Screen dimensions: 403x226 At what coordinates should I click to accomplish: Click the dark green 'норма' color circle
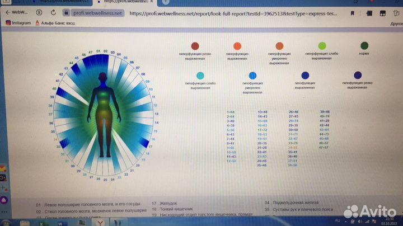[x=364, y=46]
